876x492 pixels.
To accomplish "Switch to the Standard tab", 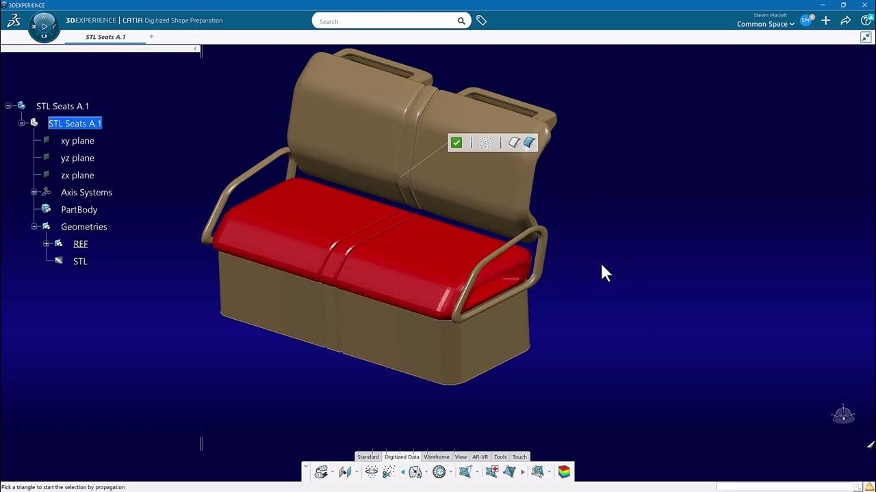I will (x=368, y=456).
